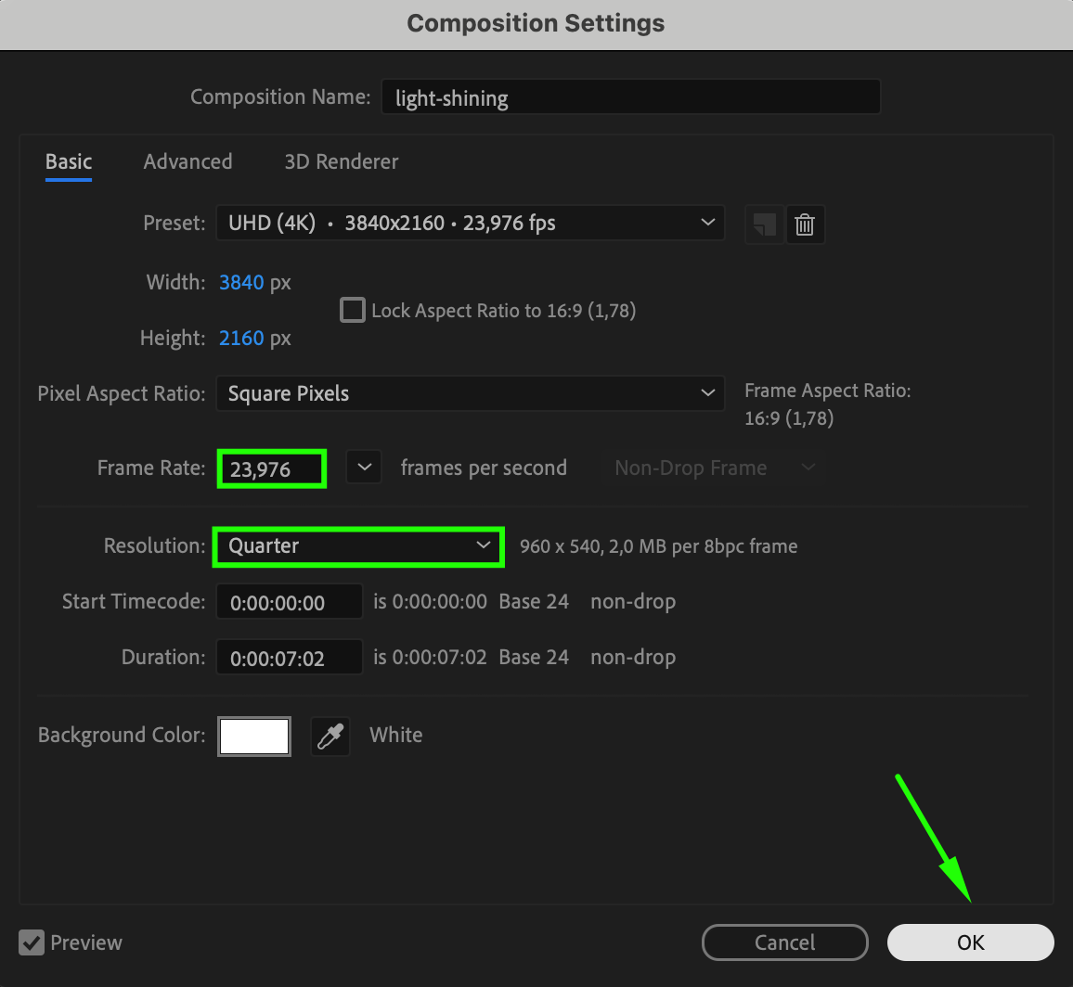Click the Composition Name field
The width and height of the screenshot is (1073, 987).
630,96
